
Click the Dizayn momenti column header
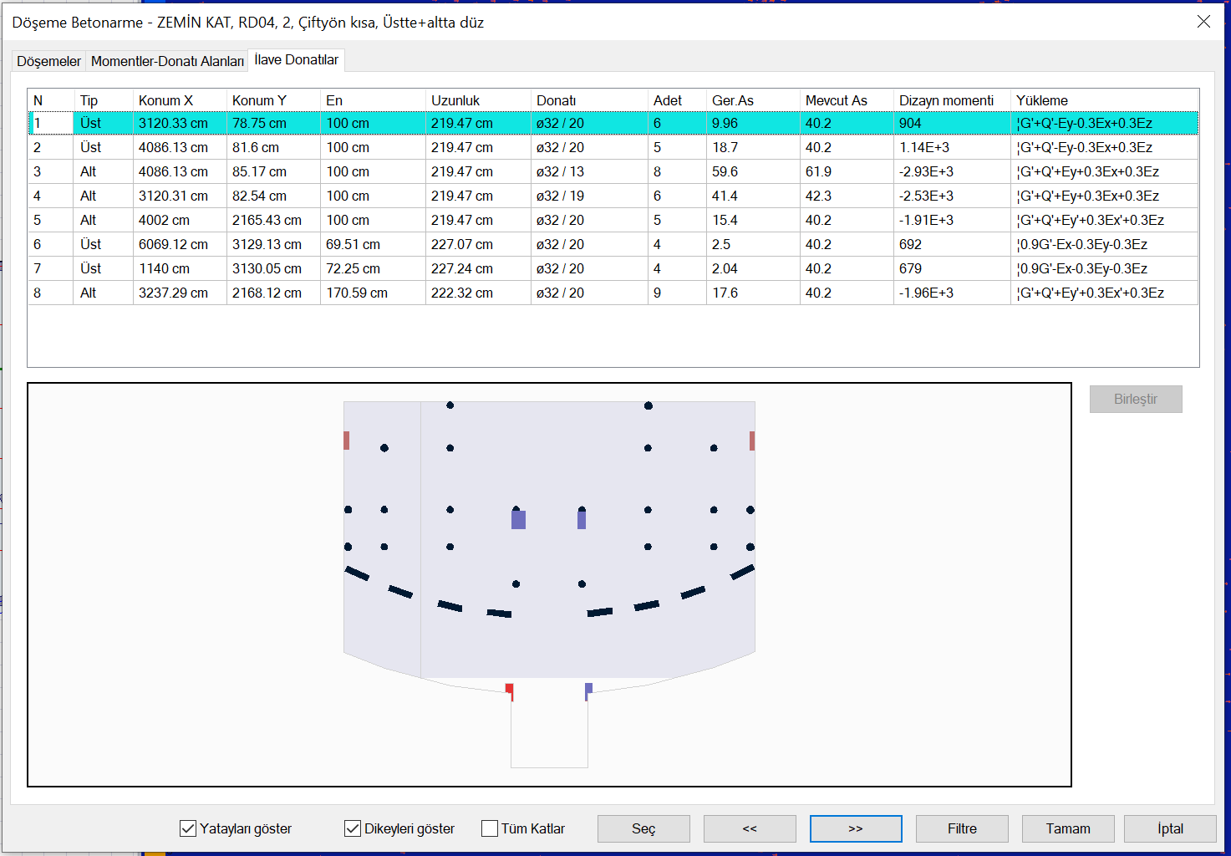(952, 100)
